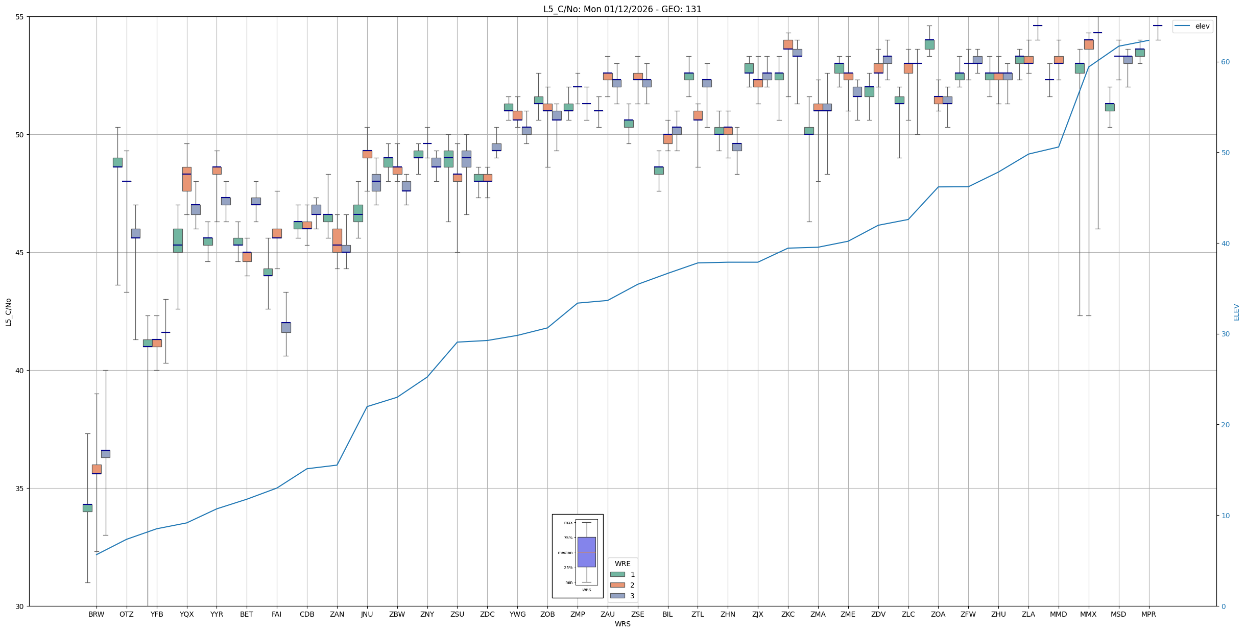Screen dimensions: 1245x633
Task: Click the ELEV right axis title
Action: coord(1236,312)
